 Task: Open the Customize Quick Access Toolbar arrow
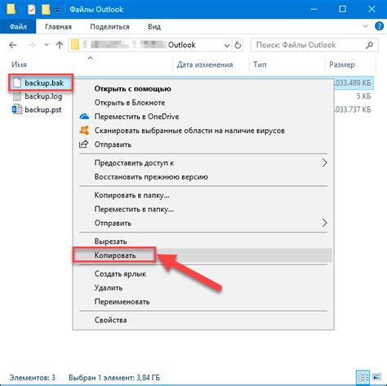57,10
